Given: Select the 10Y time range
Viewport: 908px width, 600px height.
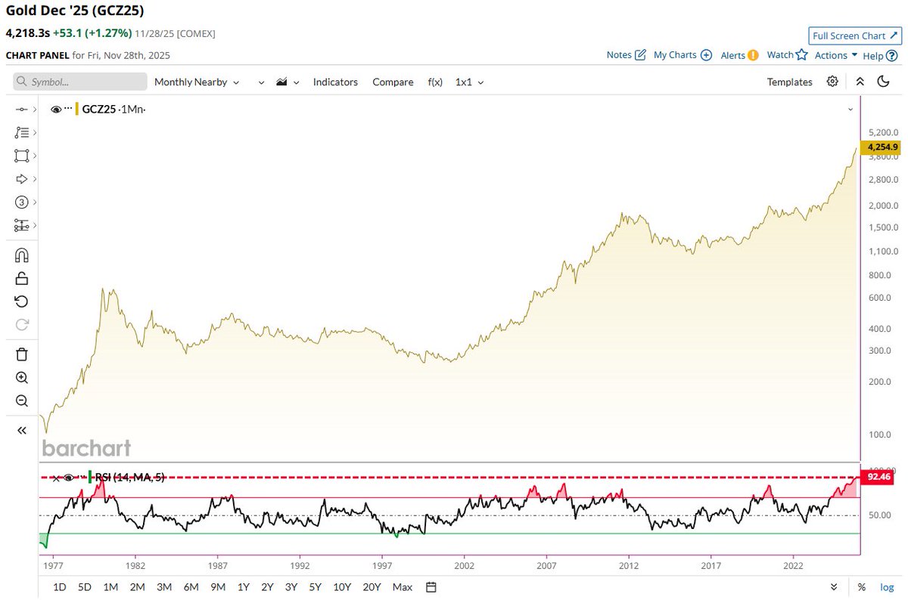Looking at the screenshot, I should pos(342,587).
